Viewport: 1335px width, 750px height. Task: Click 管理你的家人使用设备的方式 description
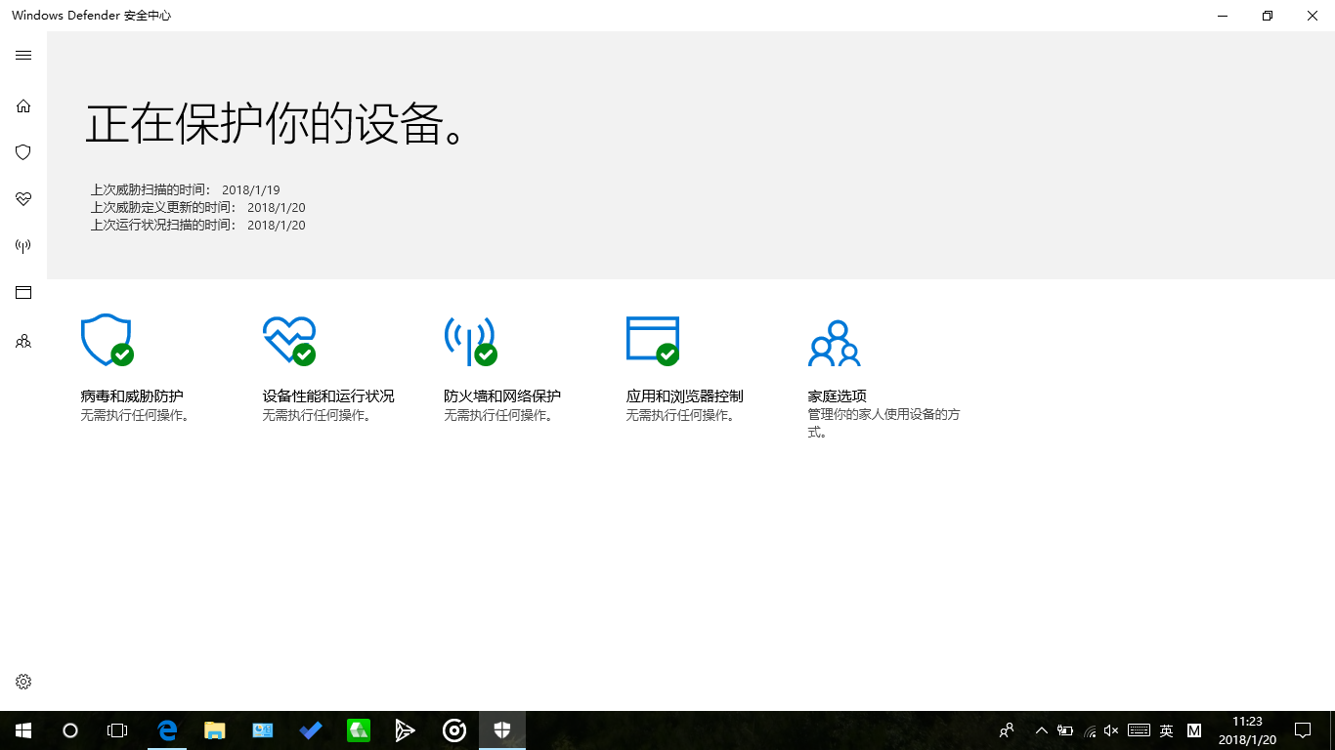tap(883, 423)
